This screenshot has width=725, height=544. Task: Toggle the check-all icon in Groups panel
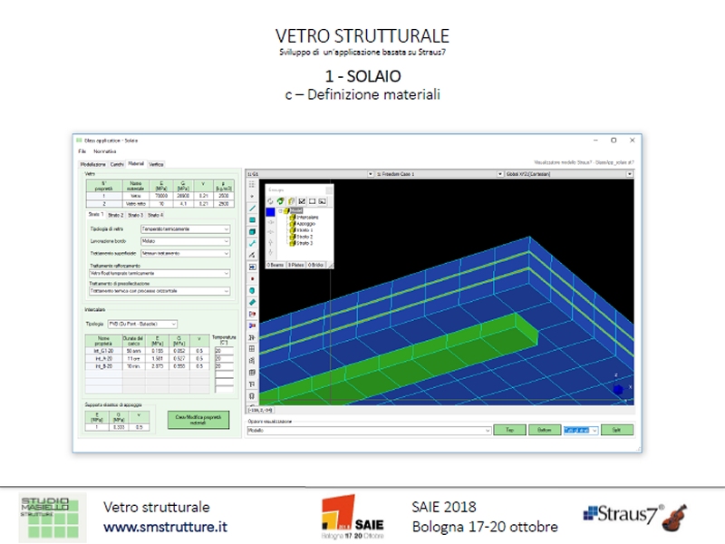[301, 200]
